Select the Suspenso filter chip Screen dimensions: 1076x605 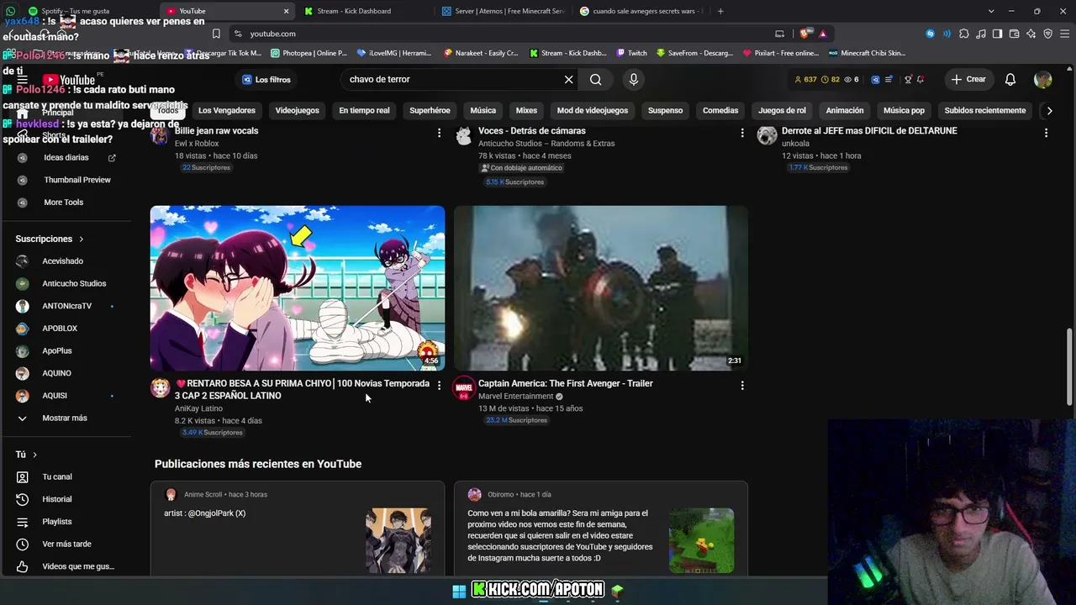665,110
